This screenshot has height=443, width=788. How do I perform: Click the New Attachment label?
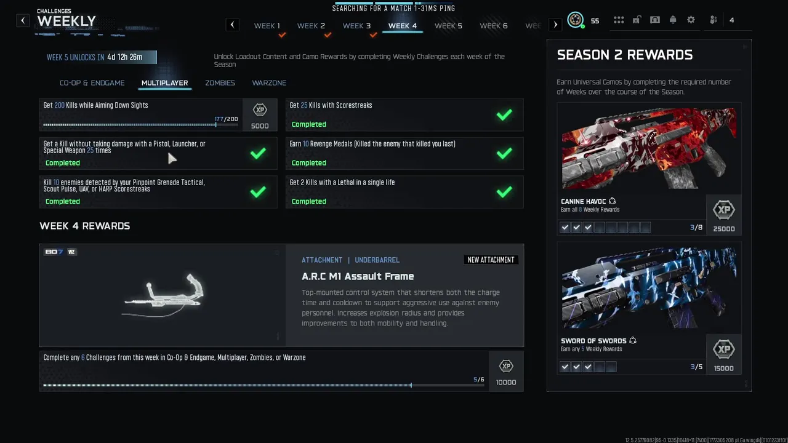tap(491, 260)
